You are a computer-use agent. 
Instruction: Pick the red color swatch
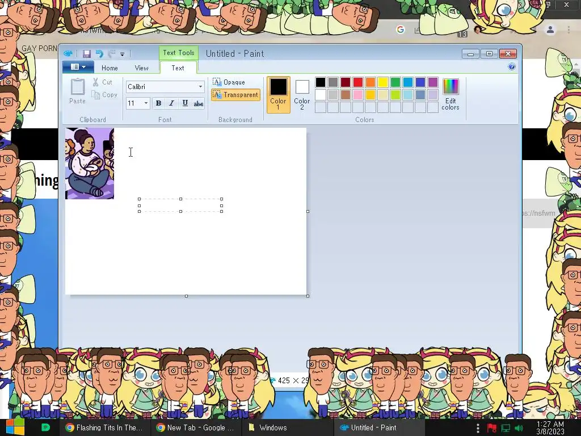(x=358, y=82)
